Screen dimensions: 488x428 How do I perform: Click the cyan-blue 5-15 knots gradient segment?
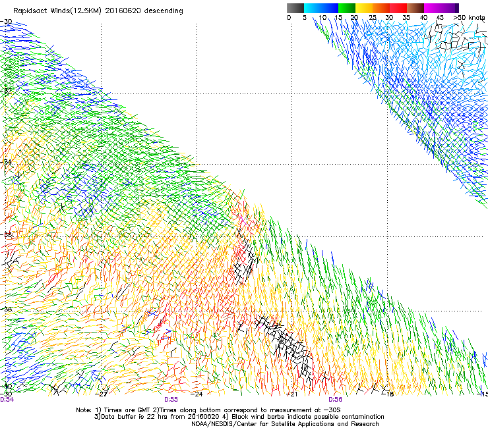(x=321, y=8)
